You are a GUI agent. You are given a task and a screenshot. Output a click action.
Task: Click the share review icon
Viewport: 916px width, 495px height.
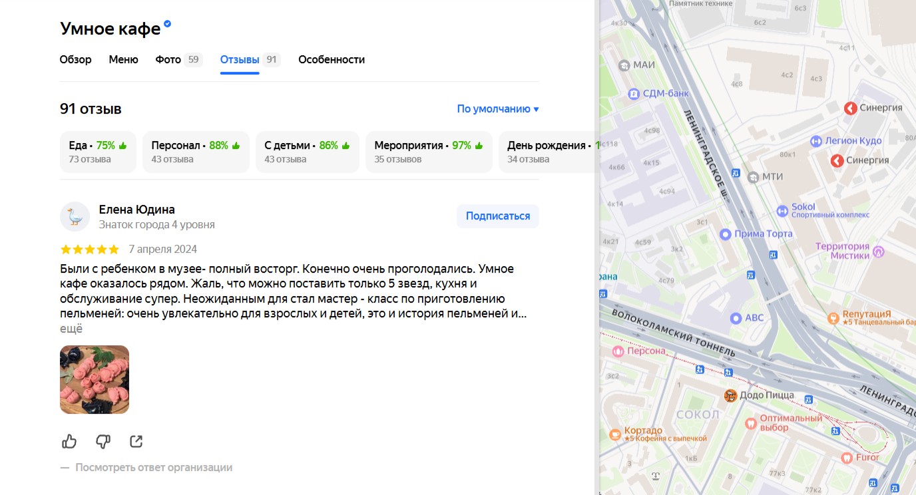136,441
